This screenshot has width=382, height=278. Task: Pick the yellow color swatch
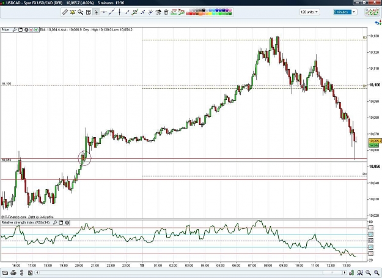(x=210, y=13)
